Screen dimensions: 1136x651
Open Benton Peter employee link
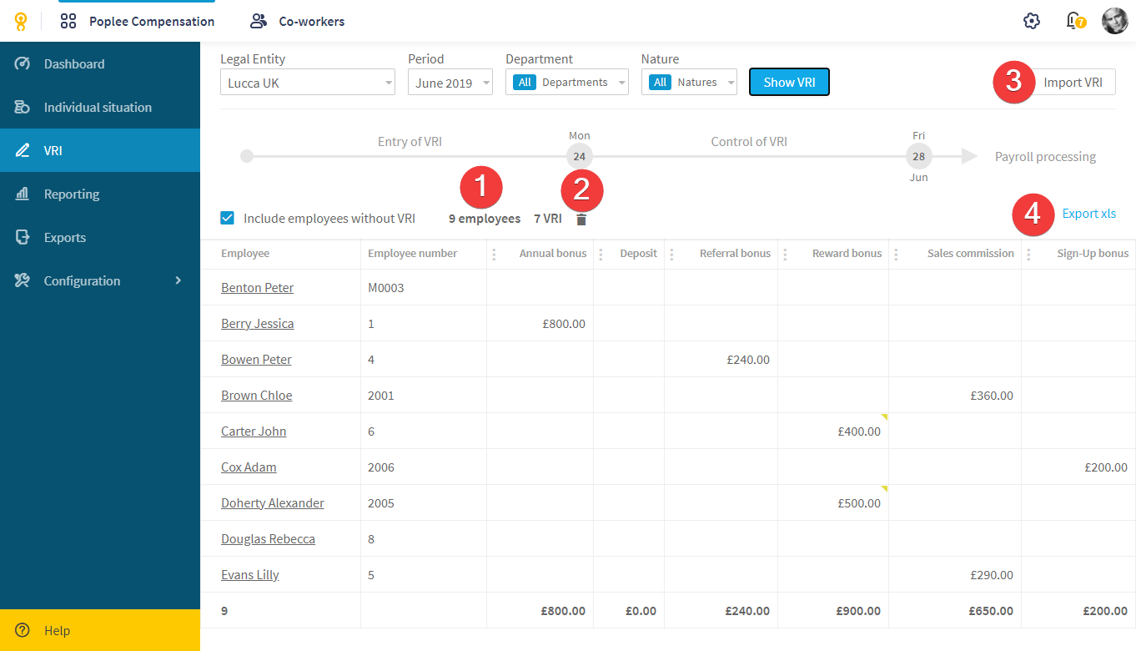tap(257, 287)
